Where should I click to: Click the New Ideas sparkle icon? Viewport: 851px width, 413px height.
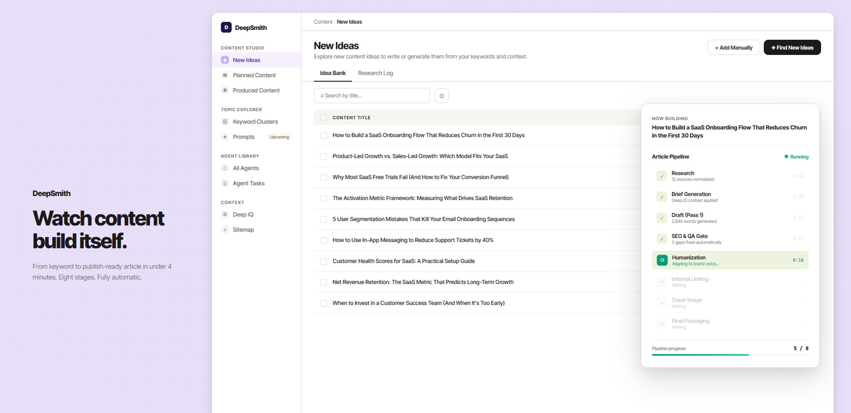(x=225, y=60)
